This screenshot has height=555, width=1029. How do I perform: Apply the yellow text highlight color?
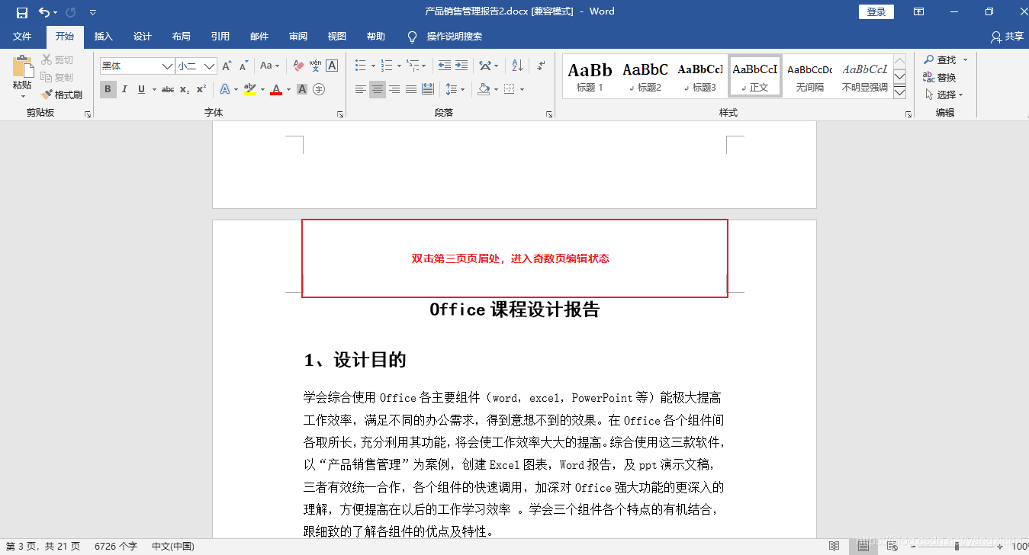pyautogui.click(x=249, y=89)
